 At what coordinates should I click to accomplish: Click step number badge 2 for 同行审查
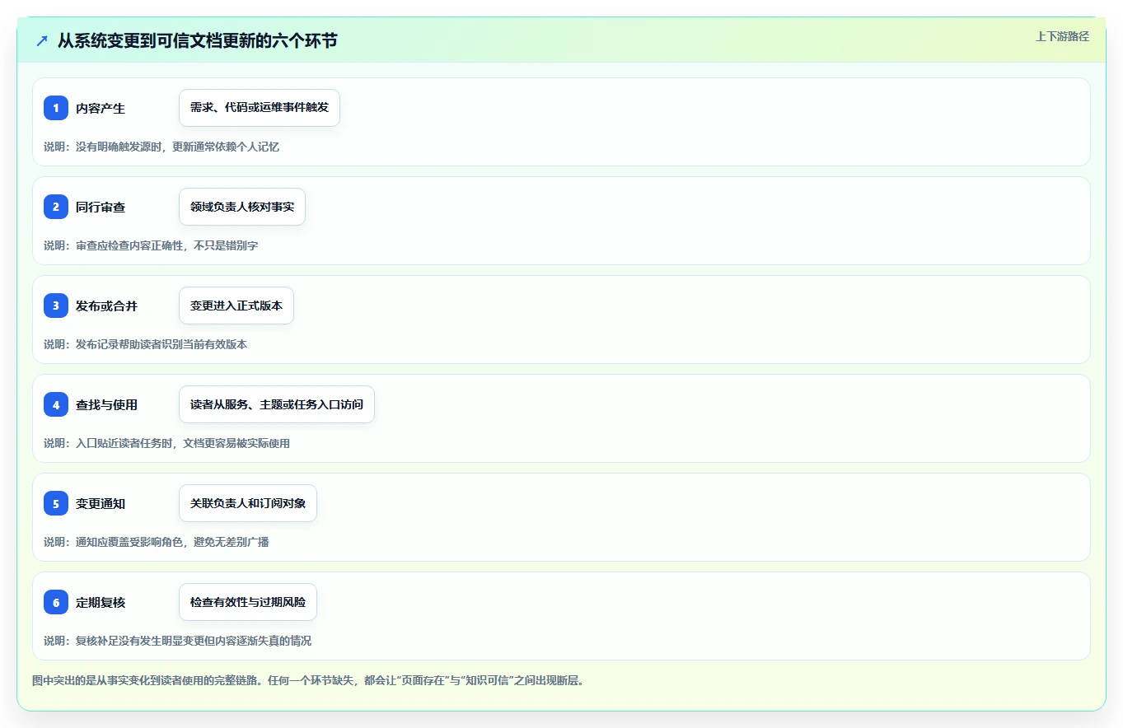[56, 207]
